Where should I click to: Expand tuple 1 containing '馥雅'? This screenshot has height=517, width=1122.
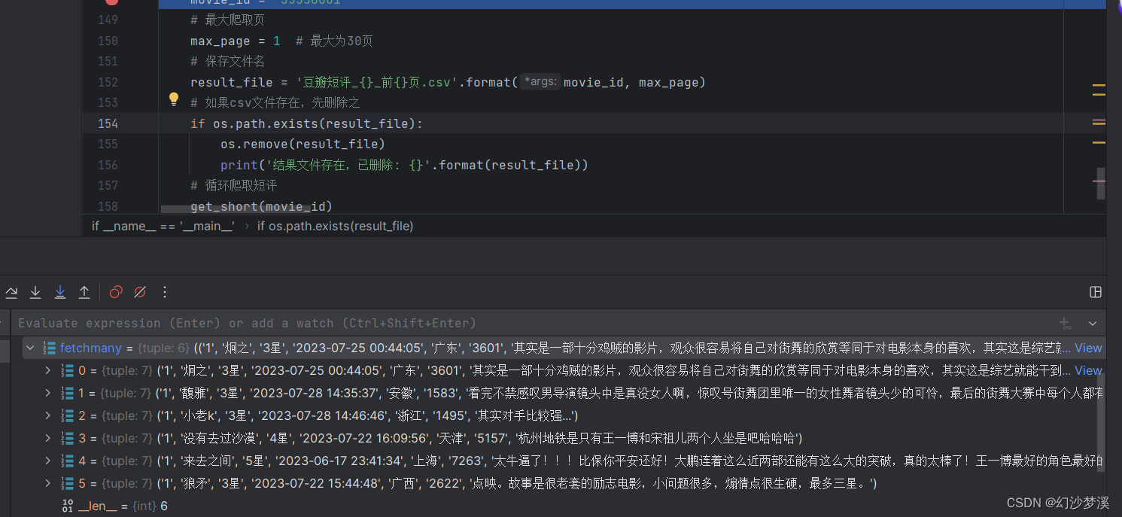47,392
